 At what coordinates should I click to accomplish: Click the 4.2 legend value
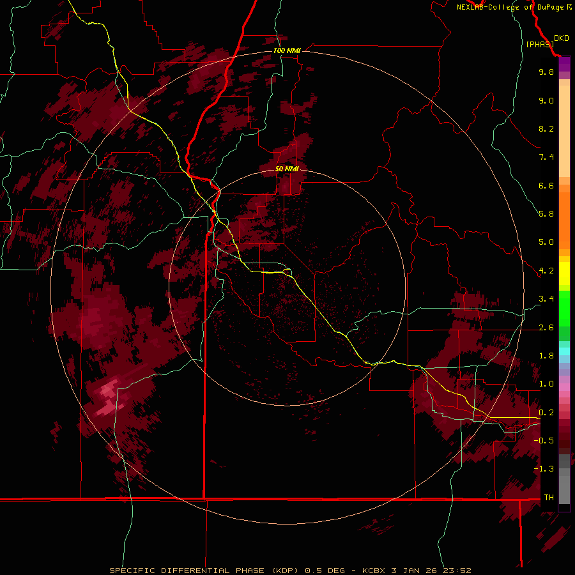pos(546,271)
